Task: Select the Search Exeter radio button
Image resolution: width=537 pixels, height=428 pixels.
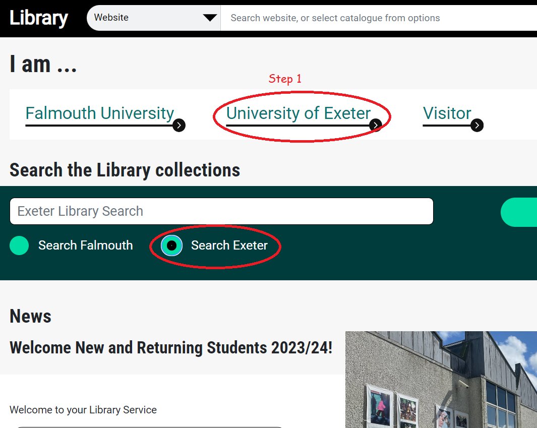Action: tap(171, 246)
